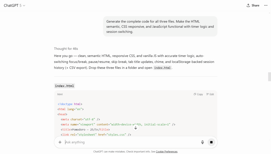This screenshot has width=271, height=154.
Task: Open the three-dot more options menu
Action: tap(266, 5)
